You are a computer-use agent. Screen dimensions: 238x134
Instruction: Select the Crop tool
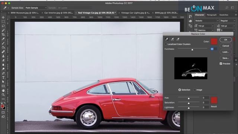click(3, 35)
